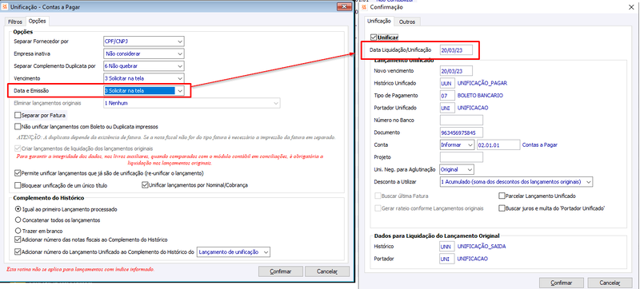The width and height of the screenshot is (640, 289).
Task: Open the Unificação tab in Confirmação
Action: pyautogui.click(x=379, y=22)
